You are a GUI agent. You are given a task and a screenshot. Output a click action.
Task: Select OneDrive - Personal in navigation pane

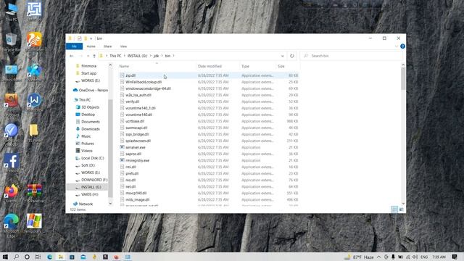[x=90, y=90]
